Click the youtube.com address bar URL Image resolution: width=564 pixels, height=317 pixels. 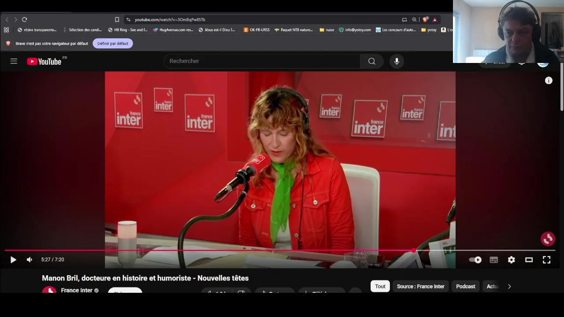[x=170, y=19]
